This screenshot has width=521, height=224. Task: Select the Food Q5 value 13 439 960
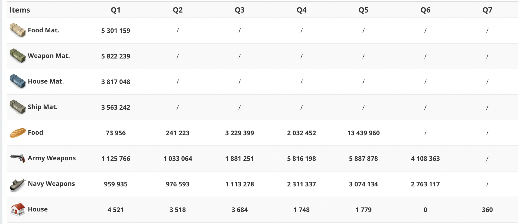pos(363,133)
